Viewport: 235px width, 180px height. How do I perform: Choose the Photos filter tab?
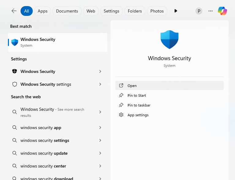coord(157,11)
